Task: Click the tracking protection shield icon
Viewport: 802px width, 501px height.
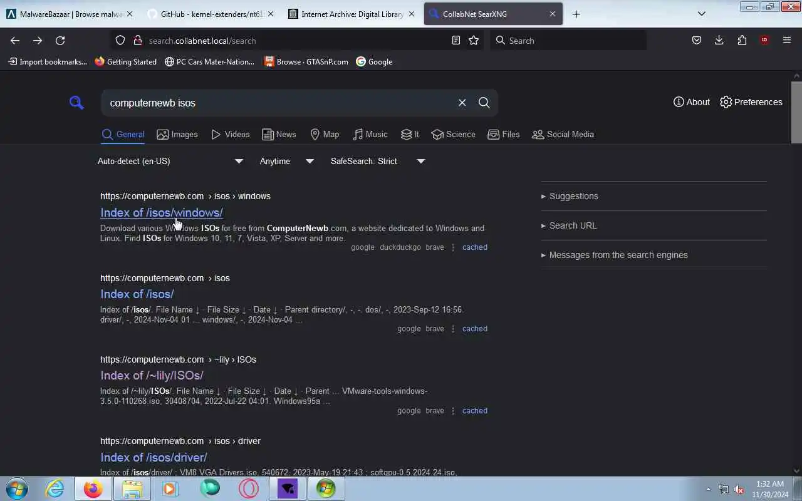Action: 120,40
